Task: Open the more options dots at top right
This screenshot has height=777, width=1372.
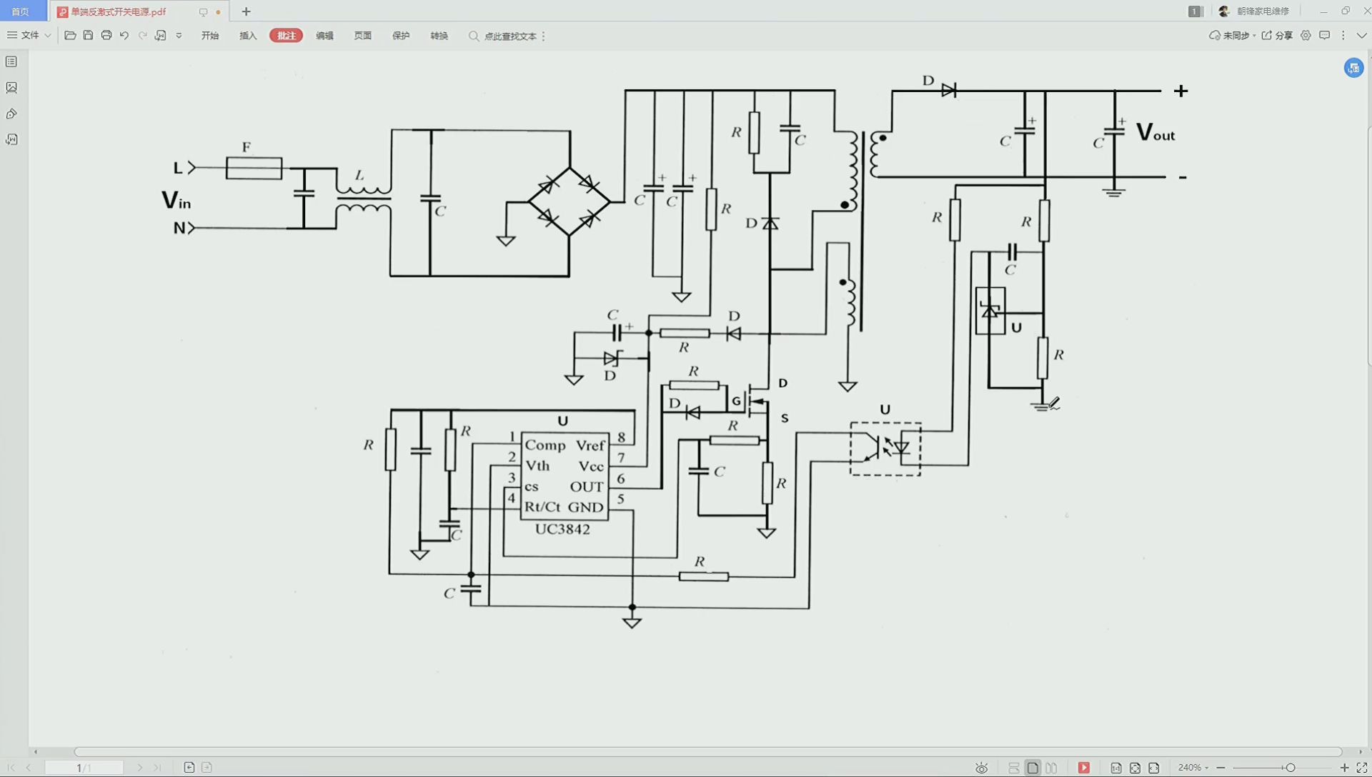Action: [x=1343, y=36]
